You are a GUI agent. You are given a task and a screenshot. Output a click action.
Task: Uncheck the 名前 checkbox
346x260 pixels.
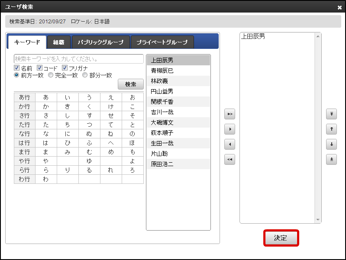(x=16, y=67)
